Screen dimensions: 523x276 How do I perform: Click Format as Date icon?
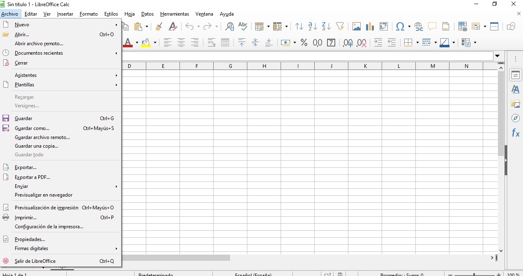[x=331, y=42]
